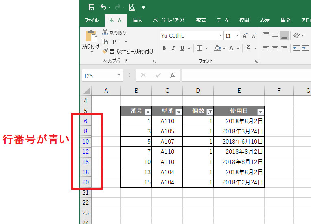This screenshot has height=224, width=311.
Task: Expand the borders dropdown arrow
Action: click(x=206, y=48)
